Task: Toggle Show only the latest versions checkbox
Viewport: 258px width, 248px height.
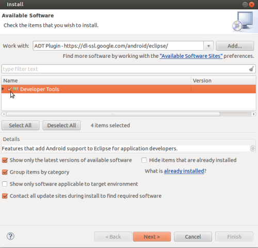Action: click(5, 160)
